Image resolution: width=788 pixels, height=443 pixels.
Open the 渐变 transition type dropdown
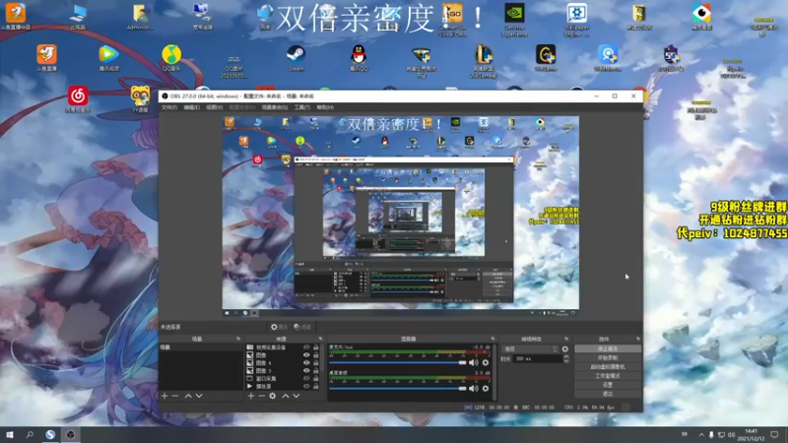point(531,348)
